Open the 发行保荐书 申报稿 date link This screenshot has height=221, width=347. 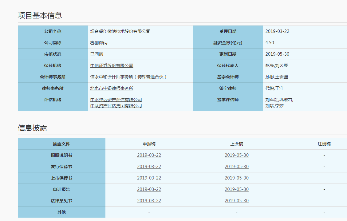point(149,167)
